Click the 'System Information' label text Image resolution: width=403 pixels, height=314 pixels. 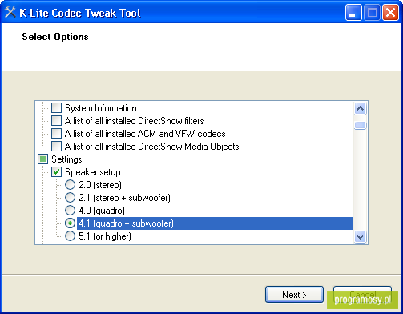[x=101, y=108]
